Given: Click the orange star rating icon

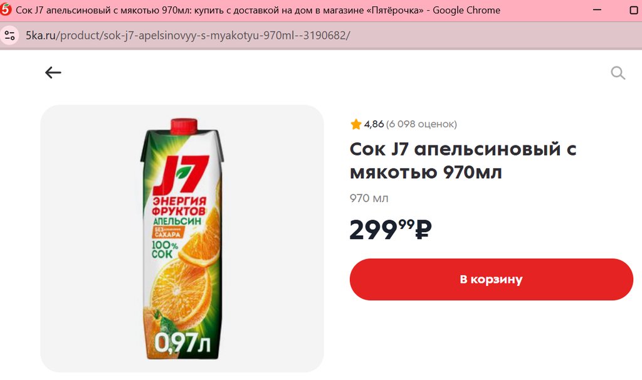Looking at the screenshot, I should point(356,124).
